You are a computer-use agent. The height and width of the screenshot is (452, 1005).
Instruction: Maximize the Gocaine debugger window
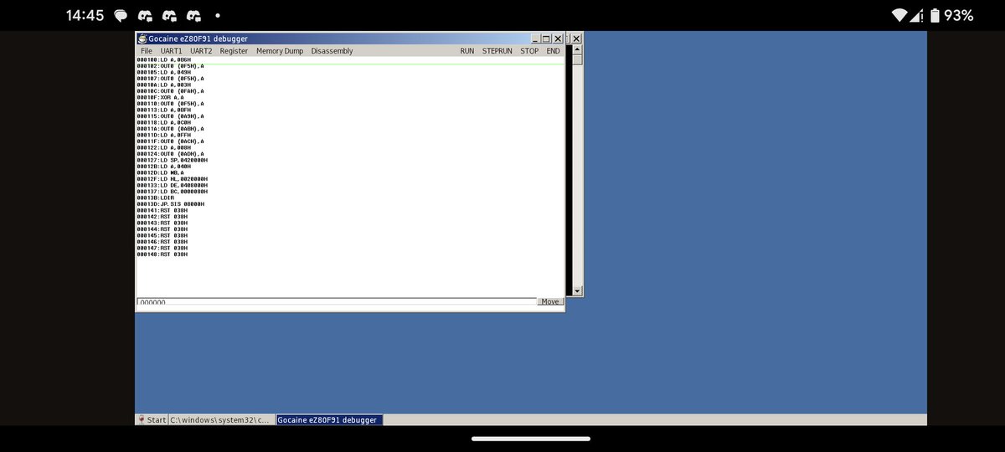point(546,39)
